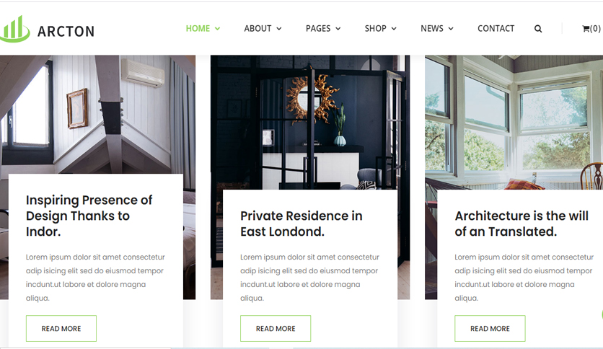Viewport: 603px width, 349px height.
Task: Open 'Inspiring Presence of Design' heading link
Action: [89, 216]
